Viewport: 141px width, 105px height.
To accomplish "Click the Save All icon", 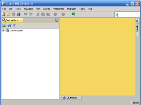I will coord(19,14).
